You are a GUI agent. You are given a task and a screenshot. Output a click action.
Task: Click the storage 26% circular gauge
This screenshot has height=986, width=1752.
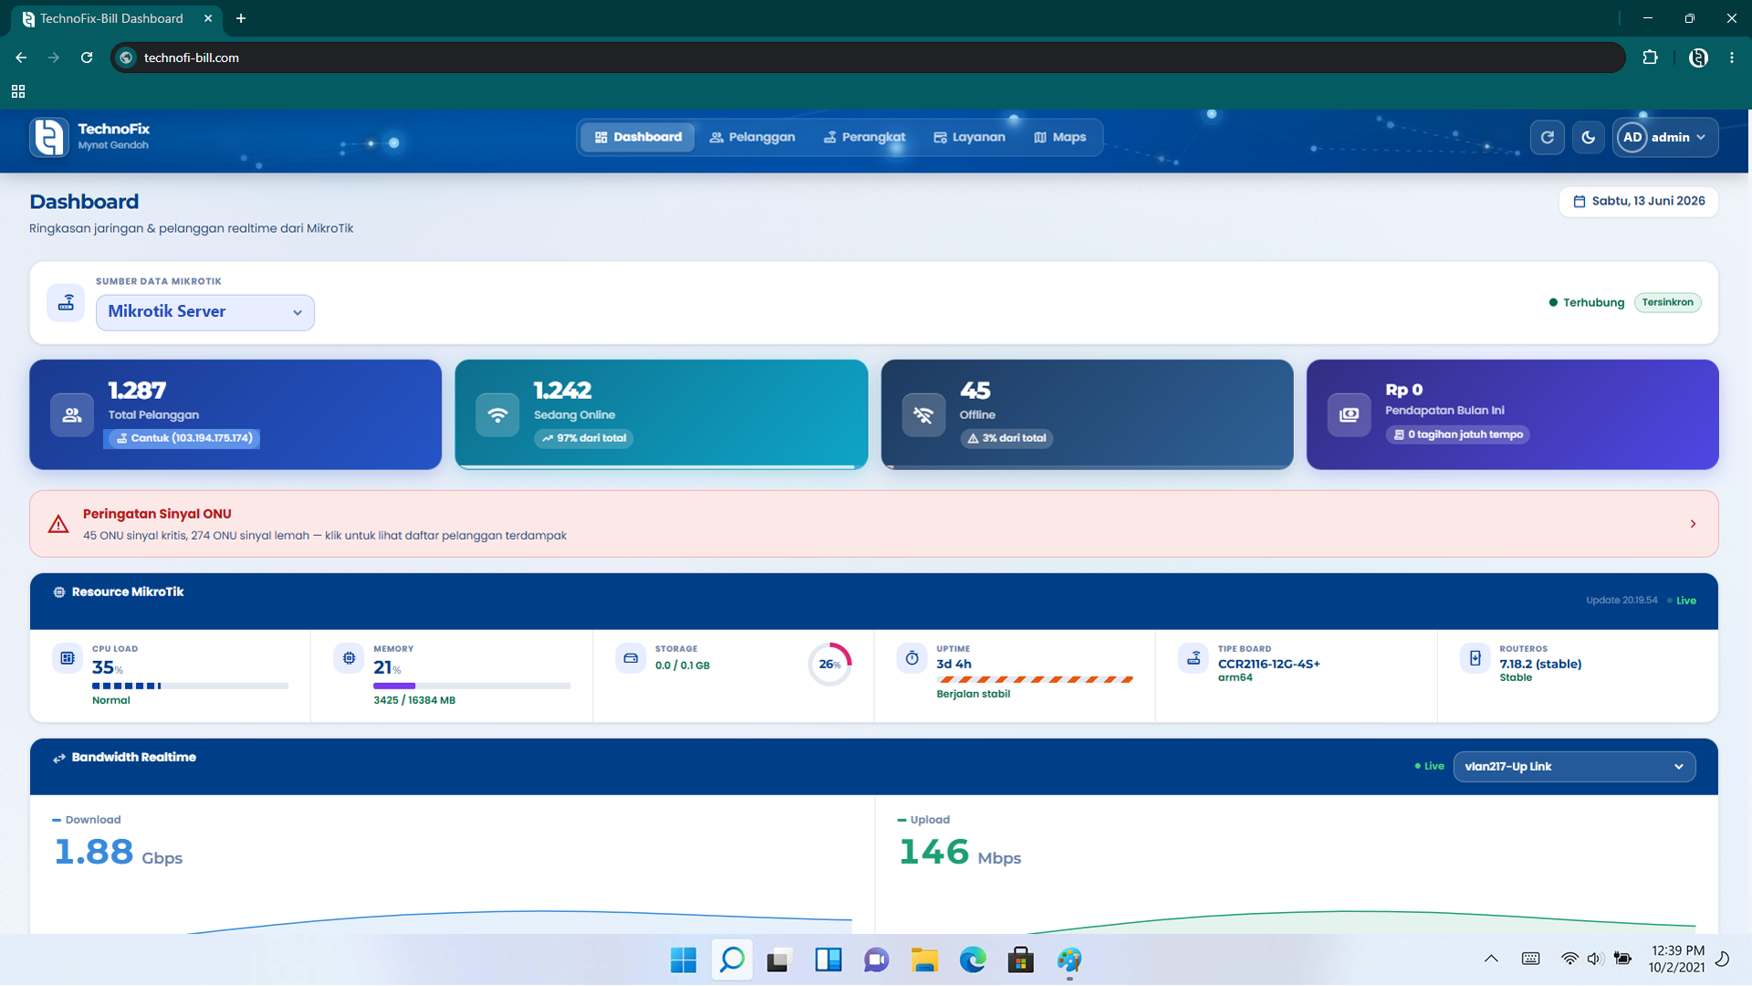click(829, 665)
